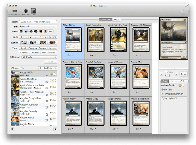Select the Exp... tab in card details
The height and width of the screenshot is (145, 196).
[x=173, y=81]
